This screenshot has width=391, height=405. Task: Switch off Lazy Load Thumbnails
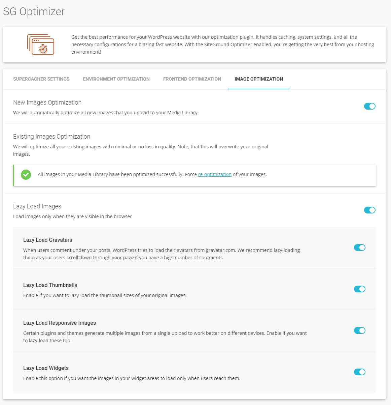(x=360, y=289)
